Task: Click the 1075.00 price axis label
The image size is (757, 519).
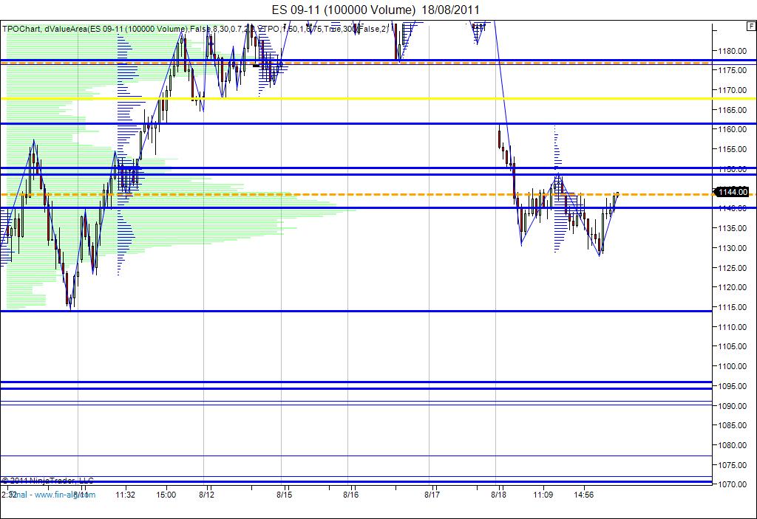Action: click(733, 464)
